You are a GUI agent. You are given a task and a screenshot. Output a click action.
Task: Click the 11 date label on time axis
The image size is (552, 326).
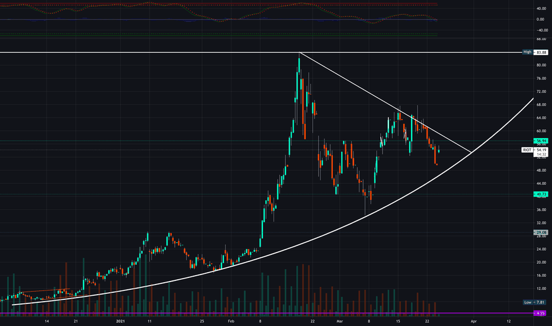[x=149, y=321]
